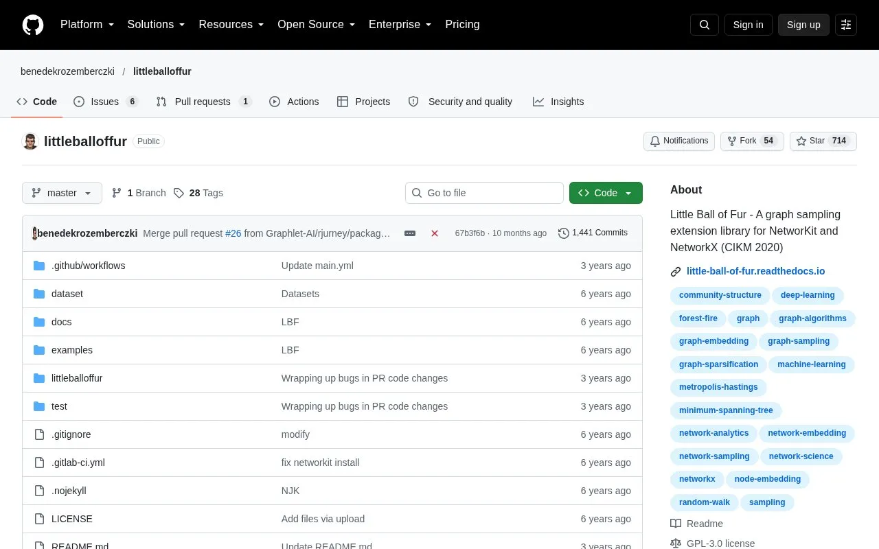
Task: Click the Sign up button
Action: pos(803,25)
